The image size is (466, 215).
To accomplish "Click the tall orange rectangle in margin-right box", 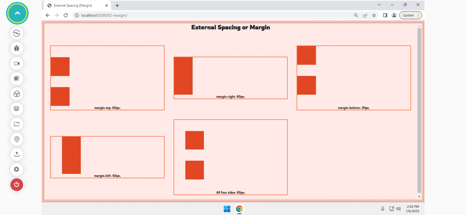I will [x=183, y=76].
